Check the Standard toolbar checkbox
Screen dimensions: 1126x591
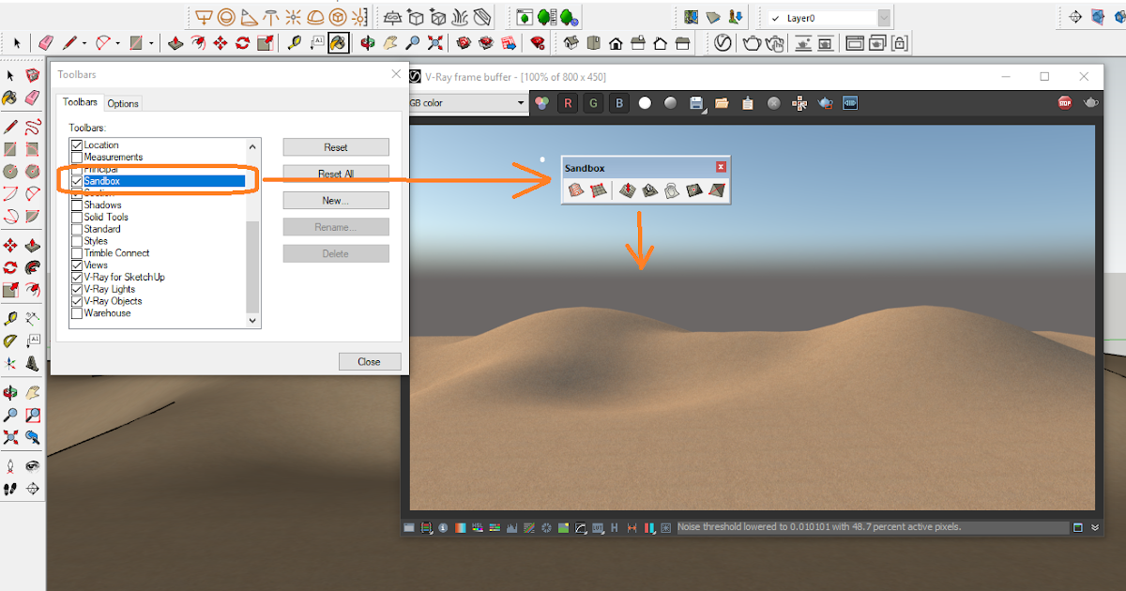[x=77, y=229]
